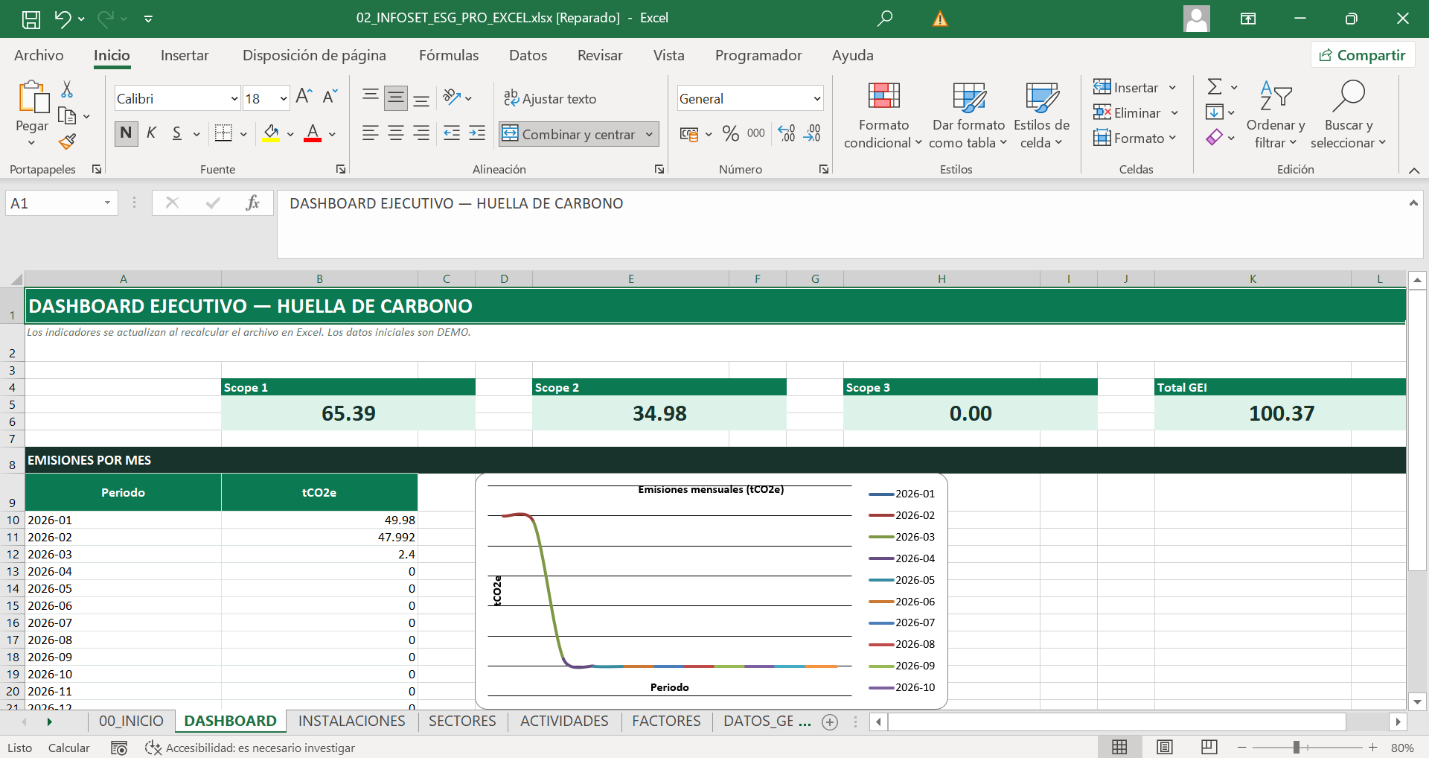Click Dar formato como tabla button
The height and width of the screenshot is (758, 1429).
coord(968,115)
